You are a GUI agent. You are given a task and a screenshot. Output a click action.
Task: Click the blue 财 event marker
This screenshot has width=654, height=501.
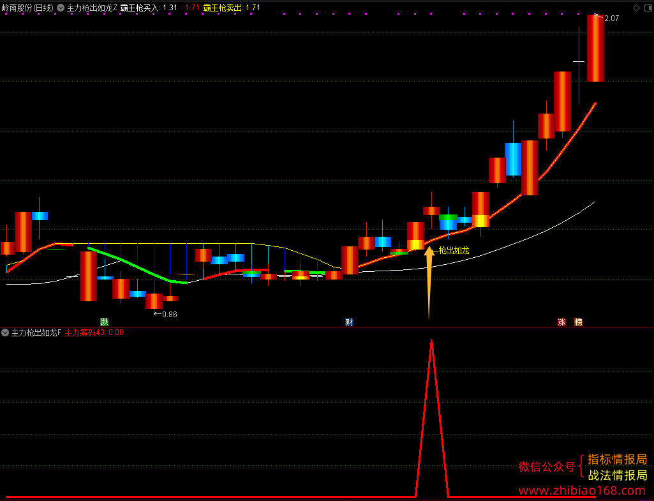point(349,322)
